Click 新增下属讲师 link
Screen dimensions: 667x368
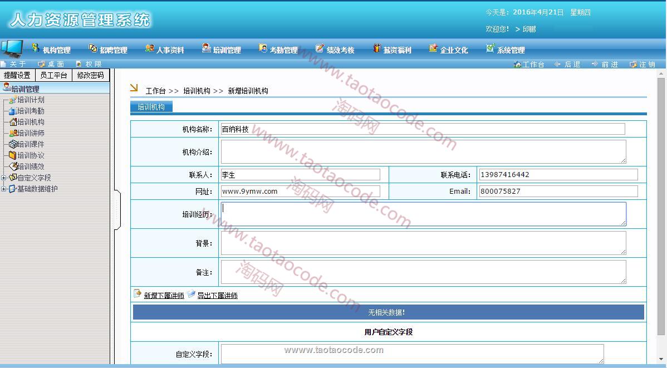(x=164, y=295)
